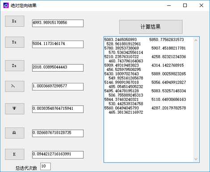
Task: Focus the Ψ field 0.00383548764715941
Action: click(58, 109)
